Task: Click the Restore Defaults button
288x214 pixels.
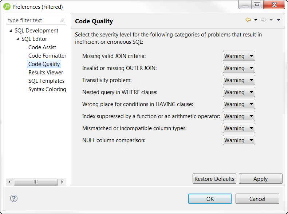Action: (x=214, y=179)
